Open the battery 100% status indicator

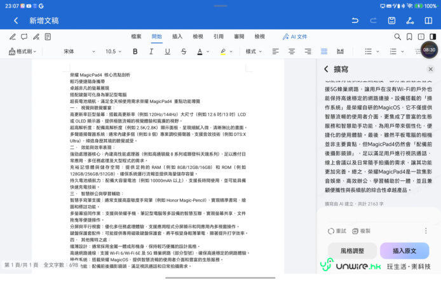click(426, 6)
